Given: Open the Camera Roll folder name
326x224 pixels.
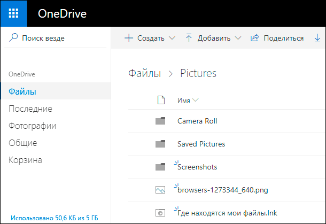Looking at the screenshot, I should 197,121.
